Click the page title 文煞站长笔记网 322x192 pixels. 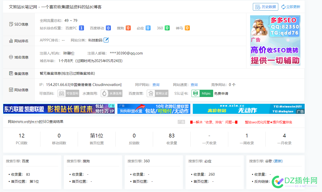coord(23,7)
